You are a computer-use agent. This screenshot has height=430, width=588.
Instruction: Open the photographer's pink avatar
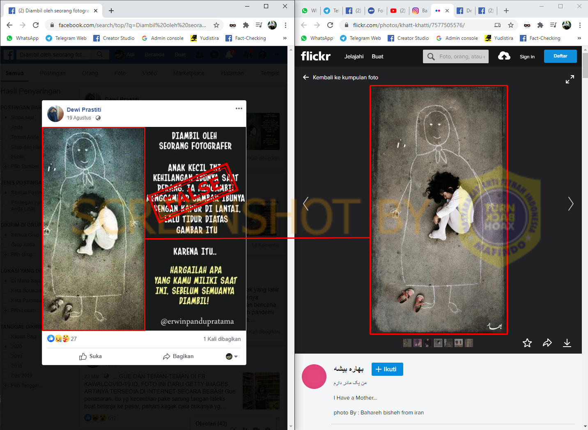(314, 377)
